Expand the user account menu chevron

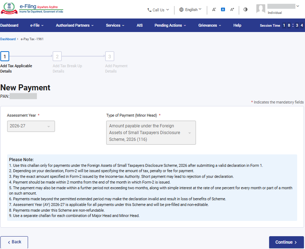[298, 6]
